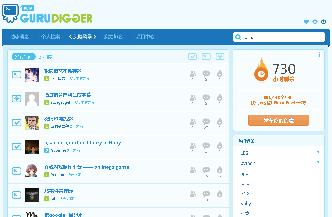Sort ideas by 热门度
332x217 pixels.
(46, 57)
